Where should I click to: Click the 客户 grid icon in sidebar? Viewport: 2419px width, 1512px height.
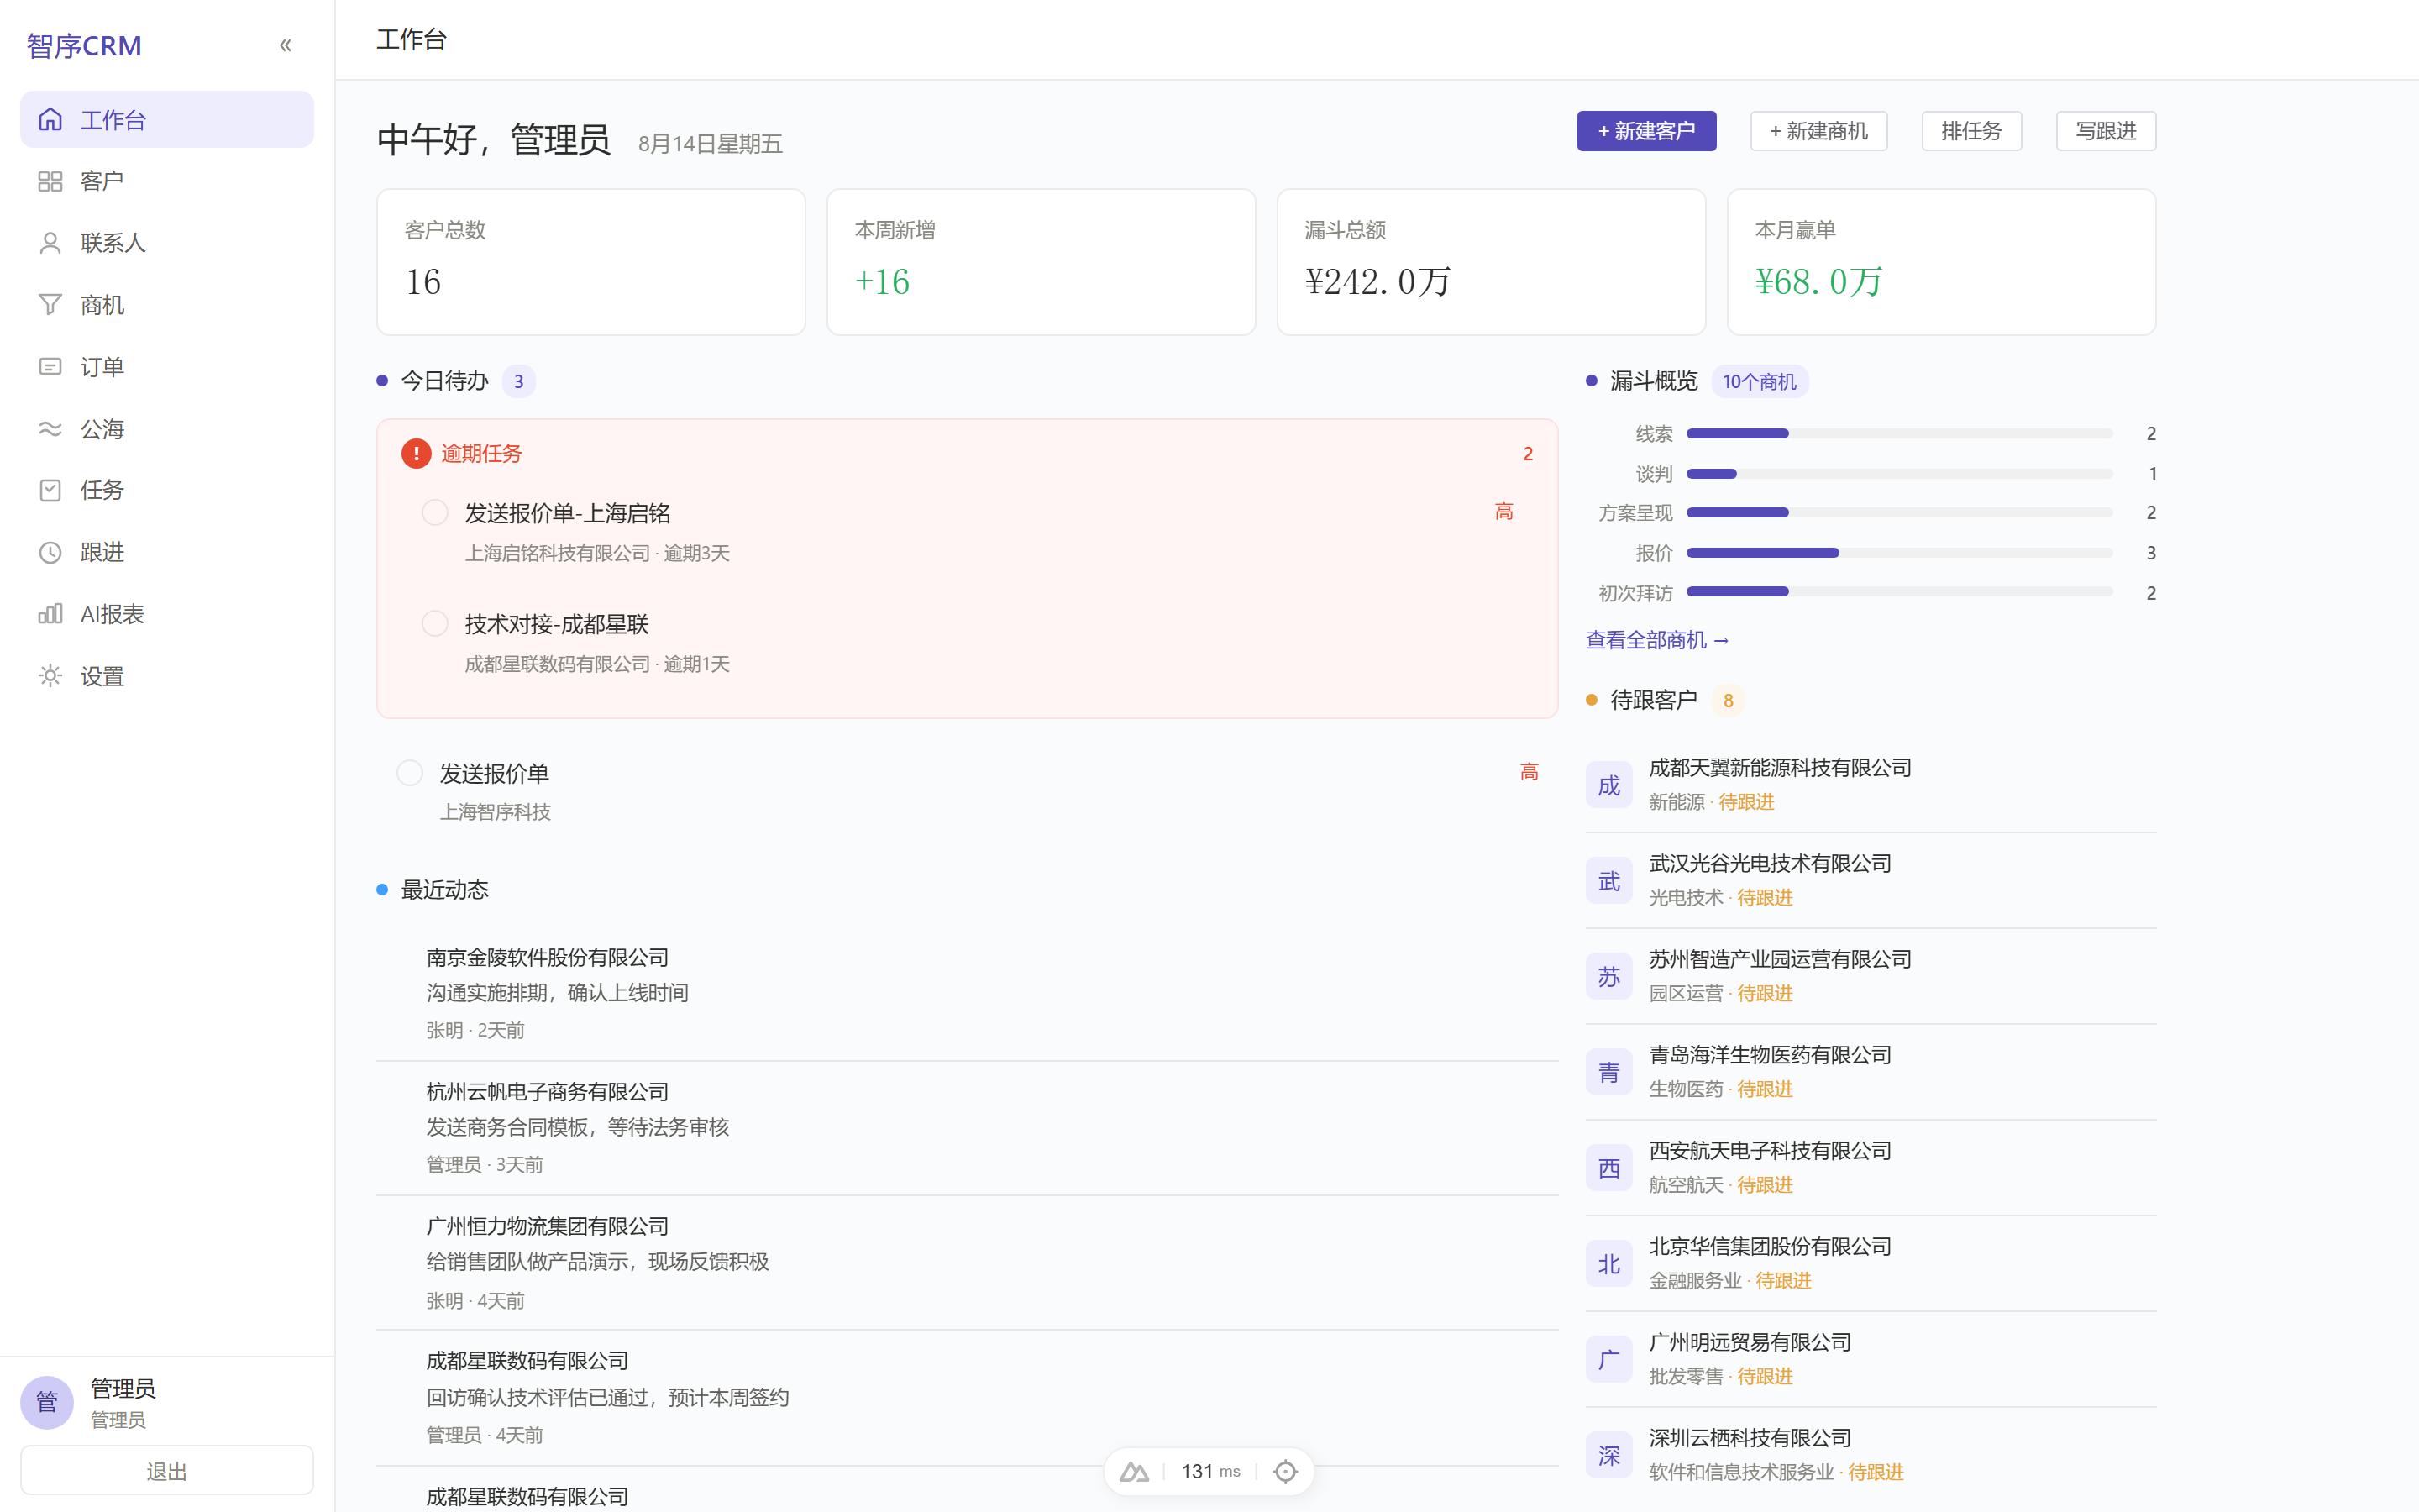(x=50, y=181)
